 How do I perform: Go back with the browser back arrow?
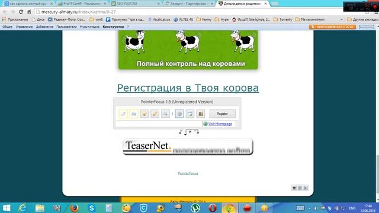(5, 12)
